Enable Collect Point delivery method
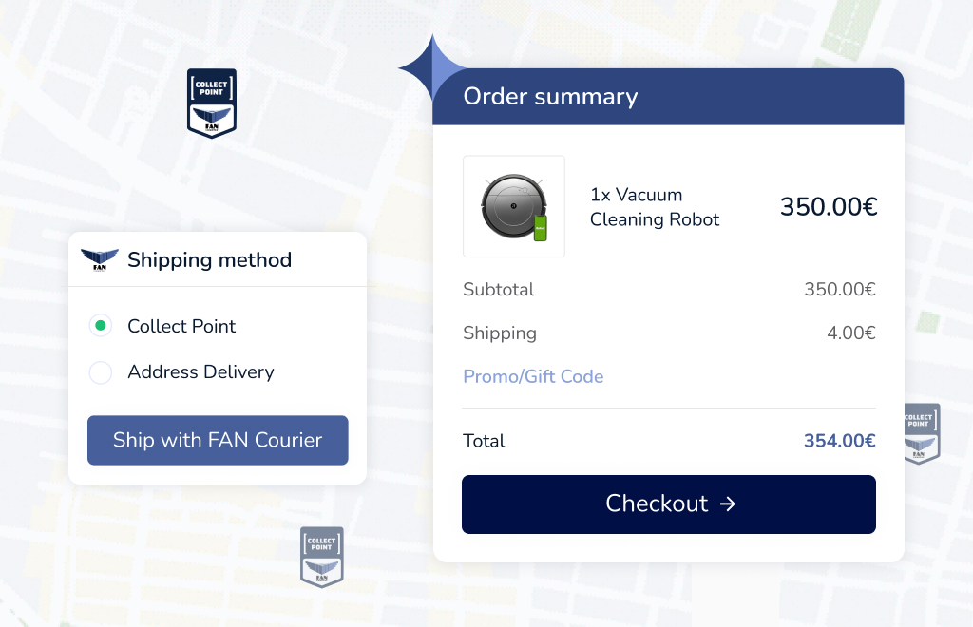The height and width of the screenshot is (627, 973). pyautogui.click(x=101, y=326)
